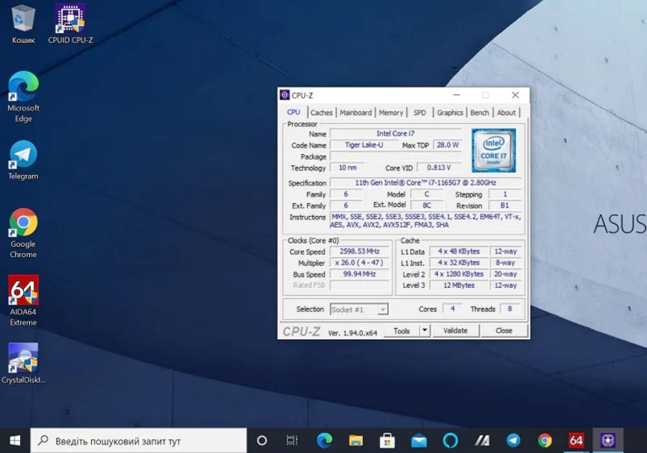Click the Intel Core i7 name field
The height and width of the screenshot is (453, 647).
(395, 134)
